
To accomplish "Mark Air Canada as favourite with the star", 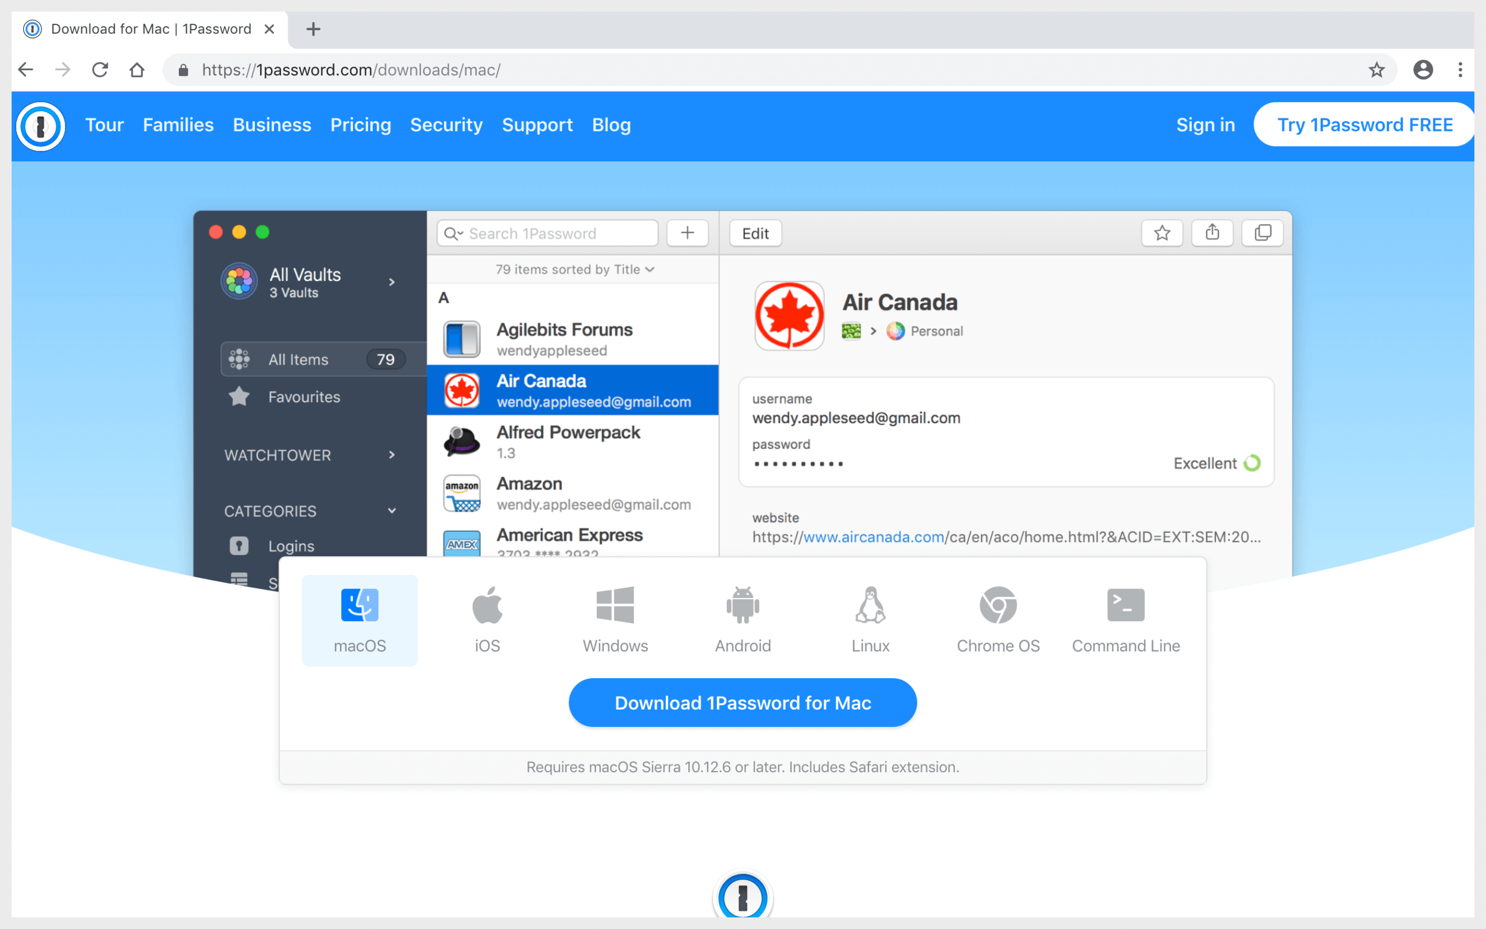I will [1161, 233].
